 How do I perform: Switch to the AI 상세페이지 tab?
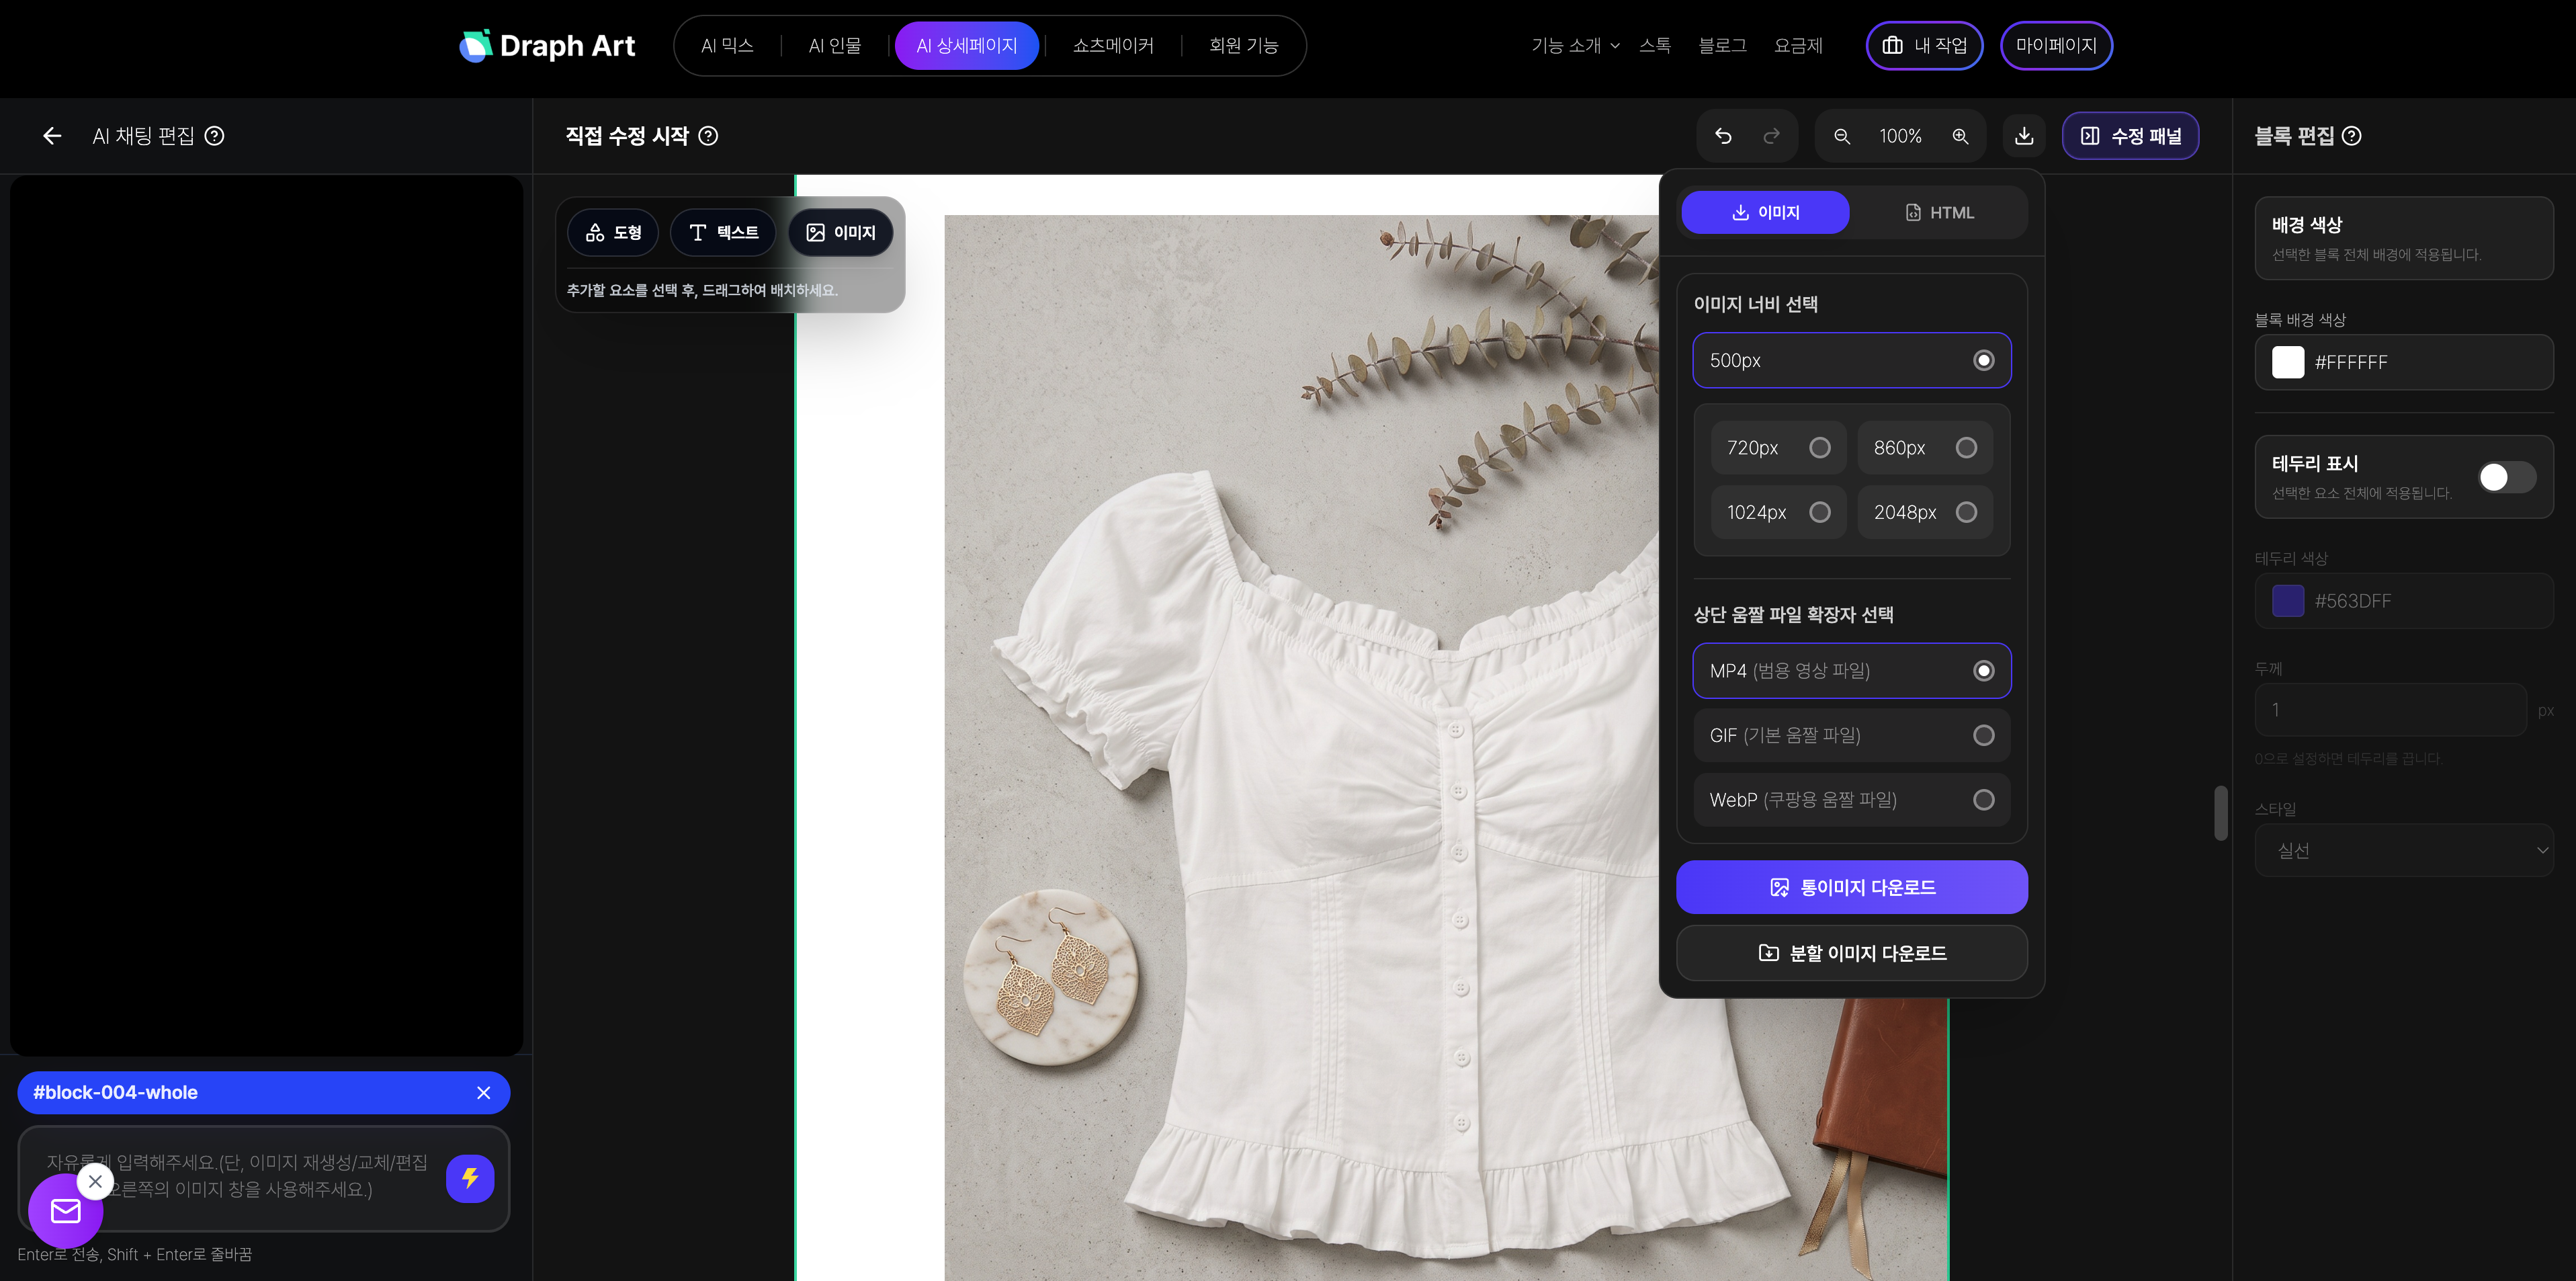tap(967, 46)
